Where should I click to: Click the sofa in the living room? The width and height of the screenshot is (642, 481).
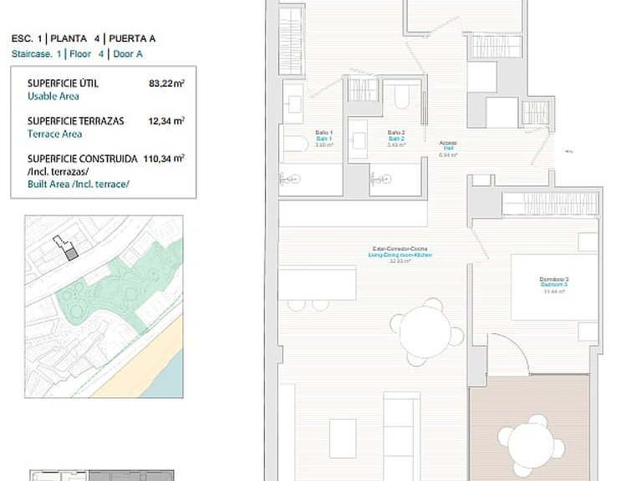tap(401, 436)
